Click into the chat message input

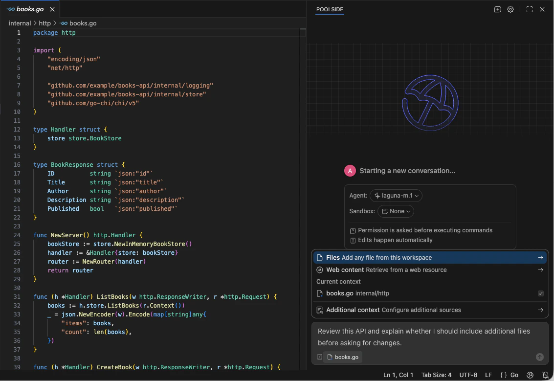pyautogui.click(x=430, y=337)
